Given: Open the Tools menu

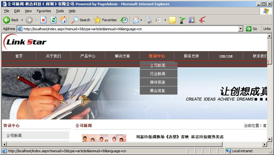Looking at the screenshot, I should pos(60,11).
